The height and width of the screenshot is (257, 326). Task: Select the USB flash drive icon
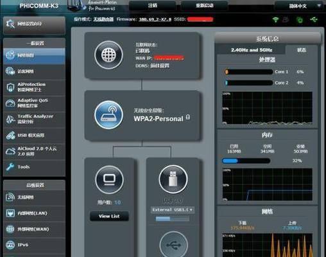pyautogui.click(x=173, y=179)
